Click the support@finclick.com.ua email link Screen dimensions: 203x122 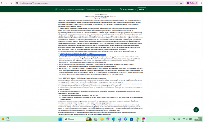coord(110,97)
